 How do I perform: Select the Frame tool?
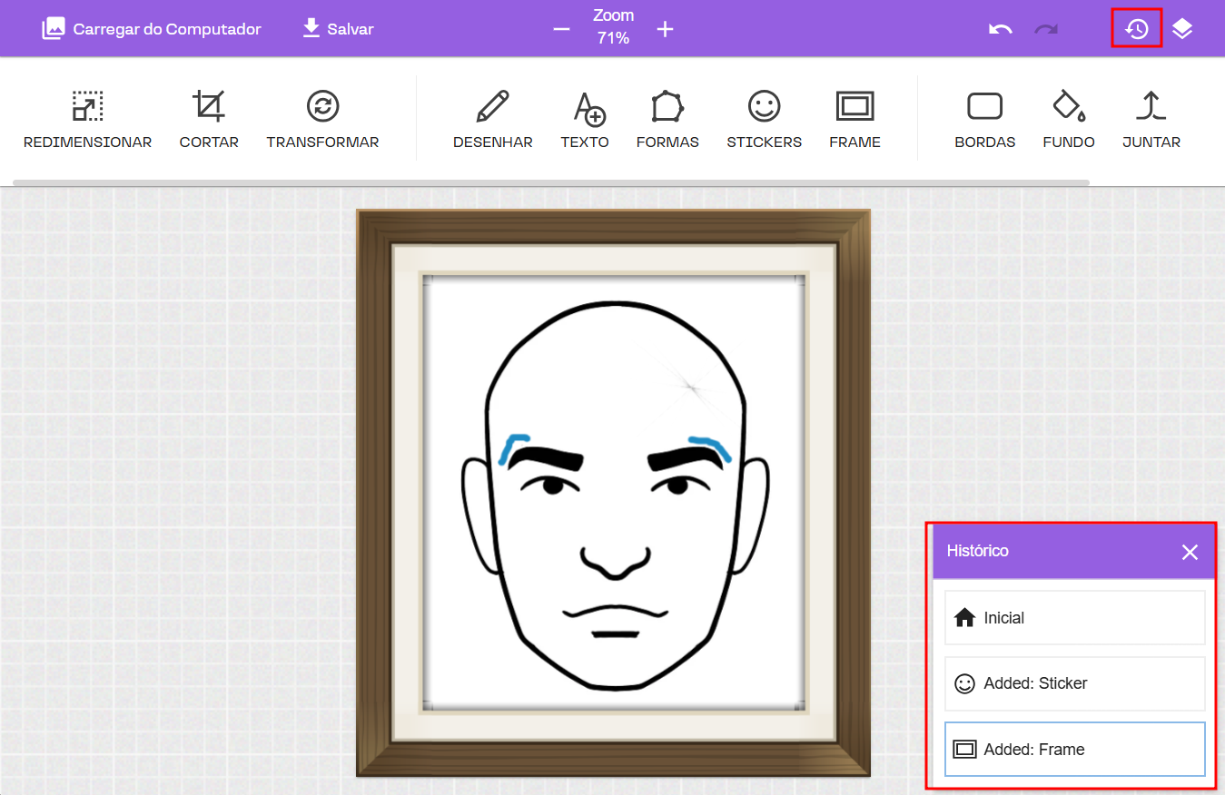[x=855, y=119]
